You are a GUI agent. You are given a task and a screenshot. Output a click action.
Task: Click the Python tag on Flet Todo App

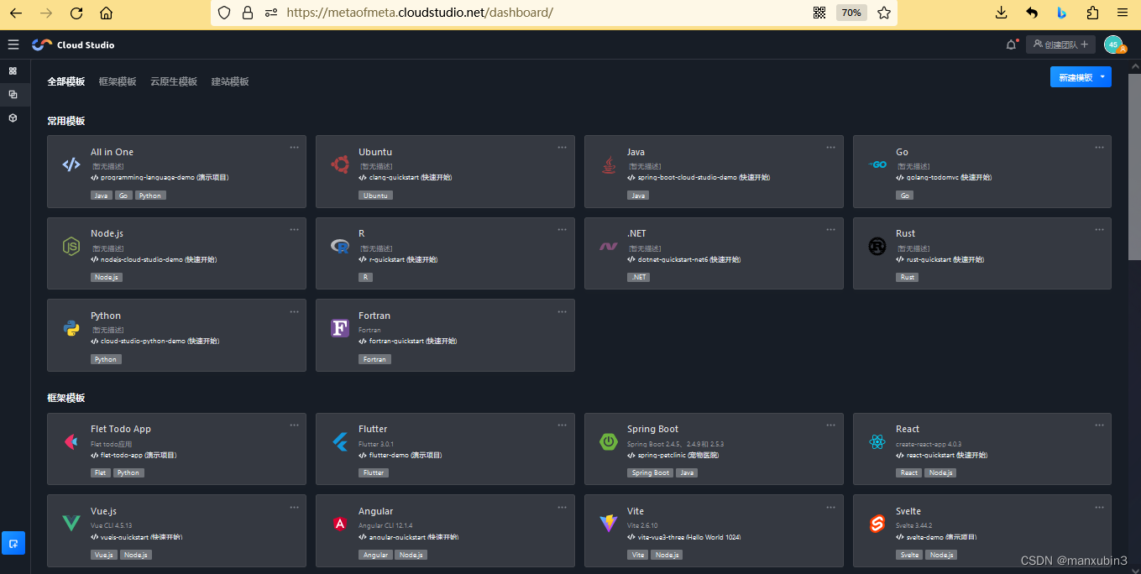128,472
